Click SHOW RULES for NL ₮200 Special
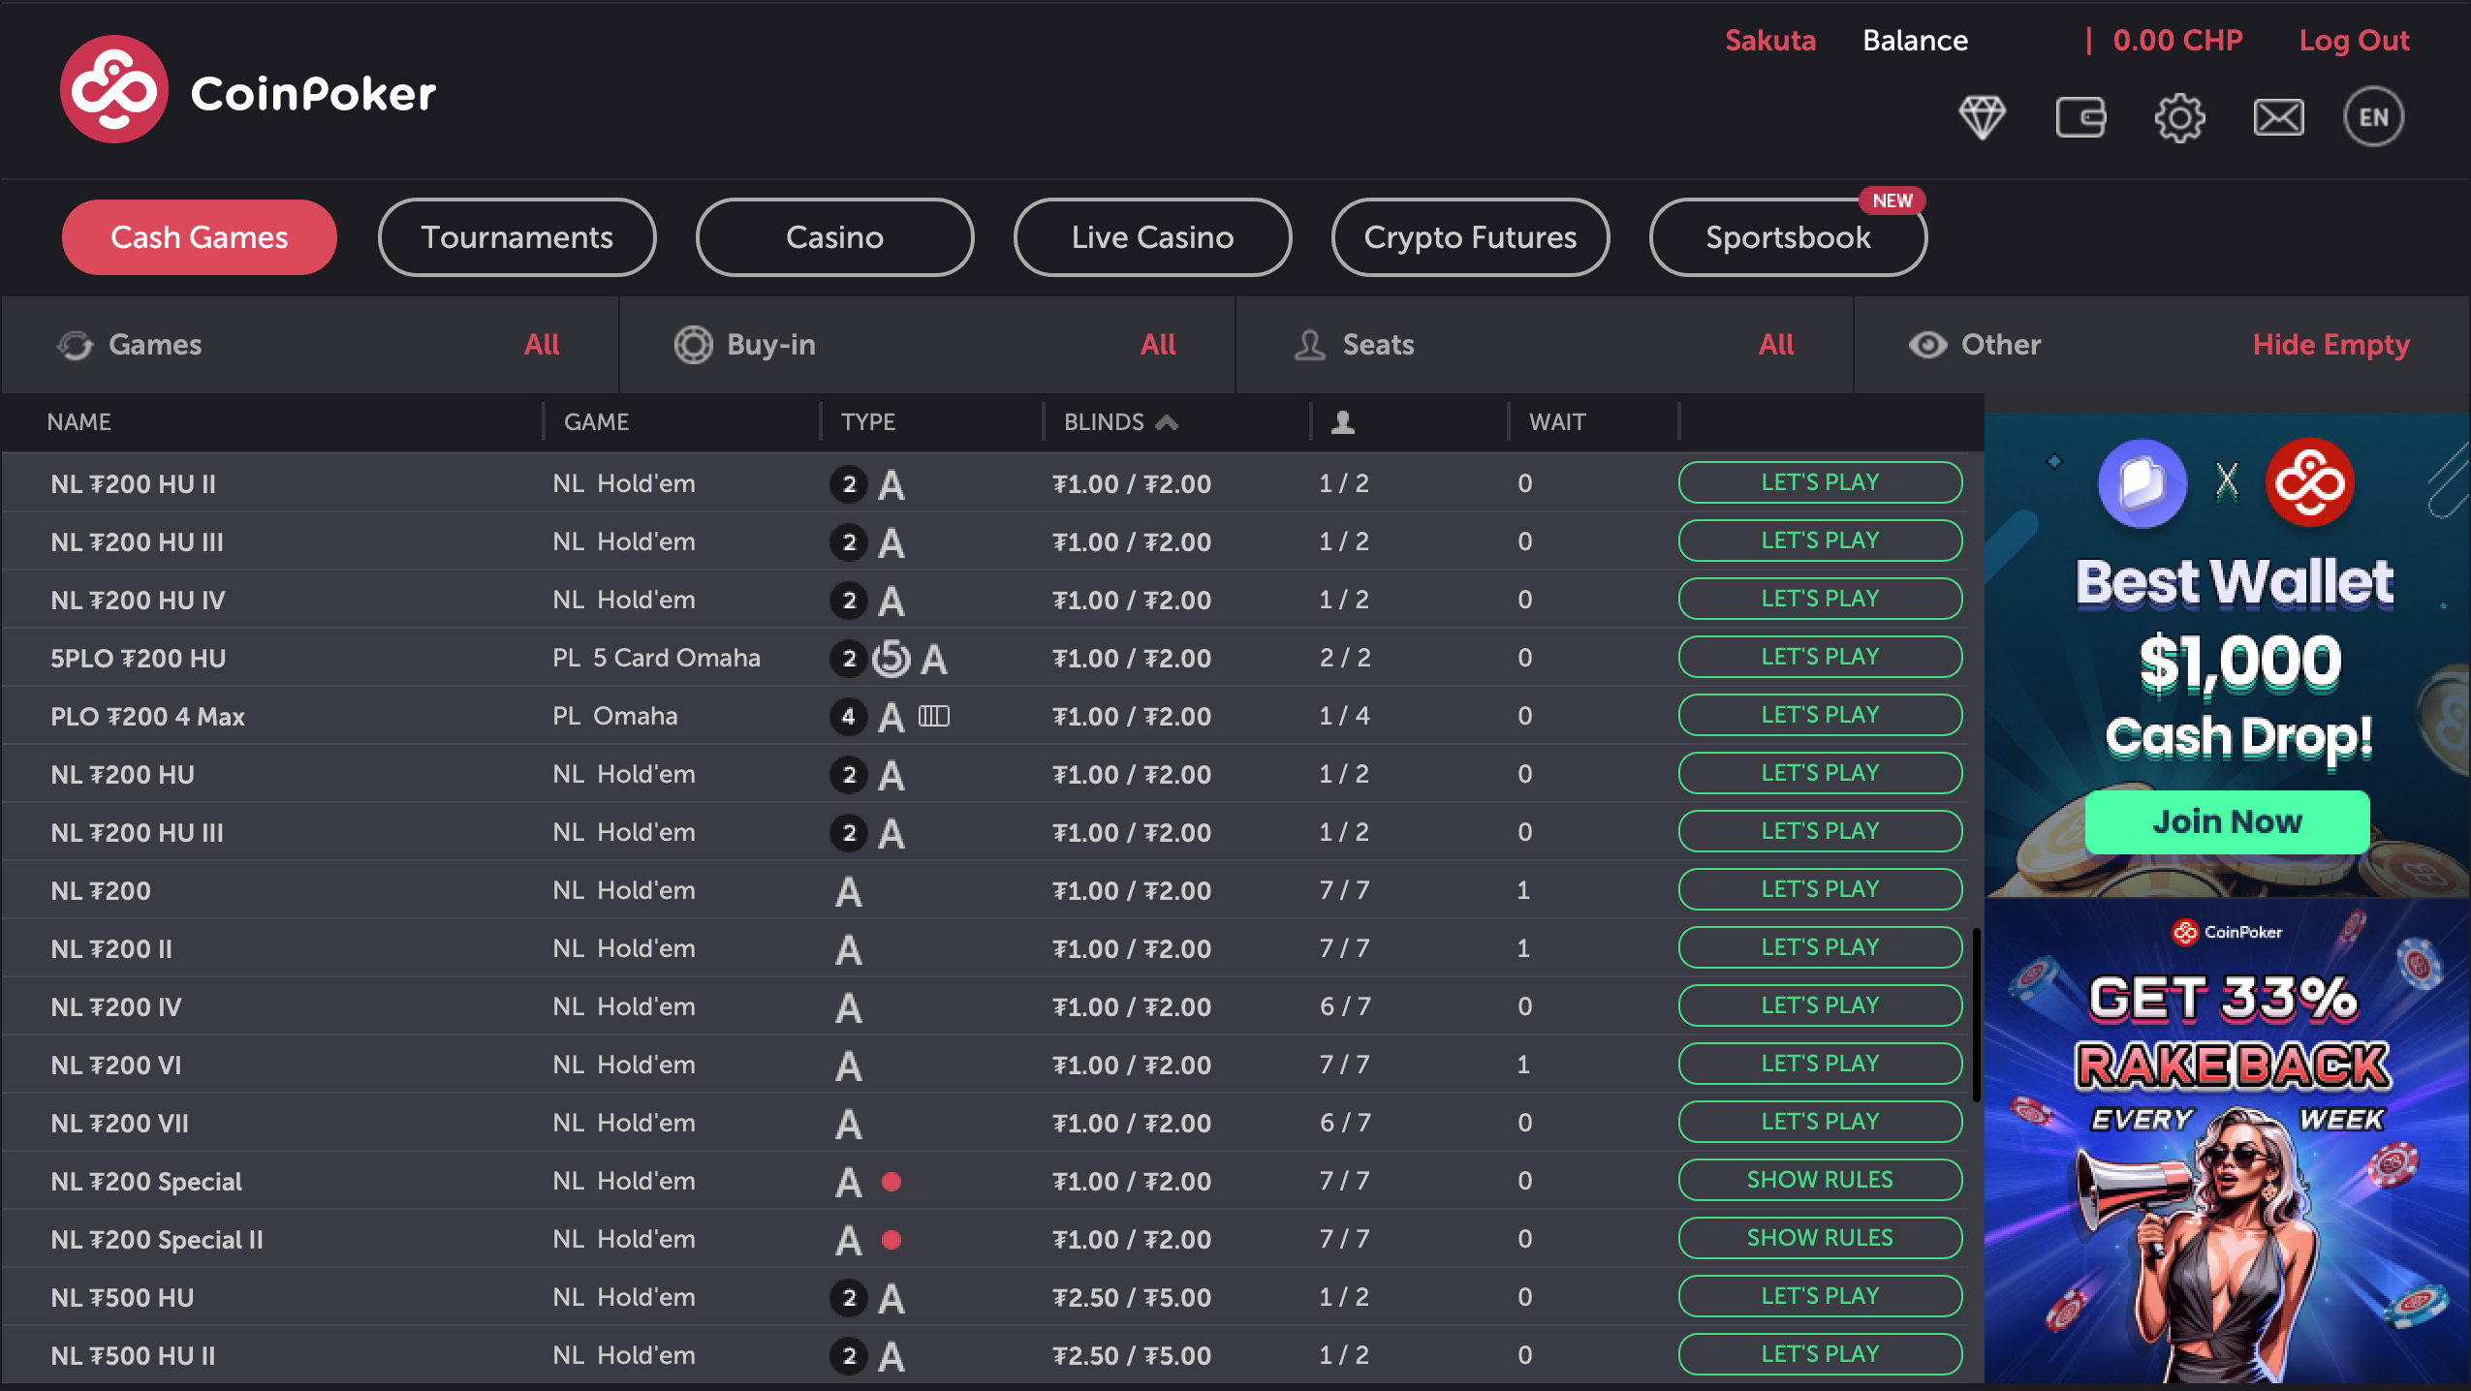Image resolution: width=2471 pixels, height=1391 pixels. click(x=1819, y=1180)
